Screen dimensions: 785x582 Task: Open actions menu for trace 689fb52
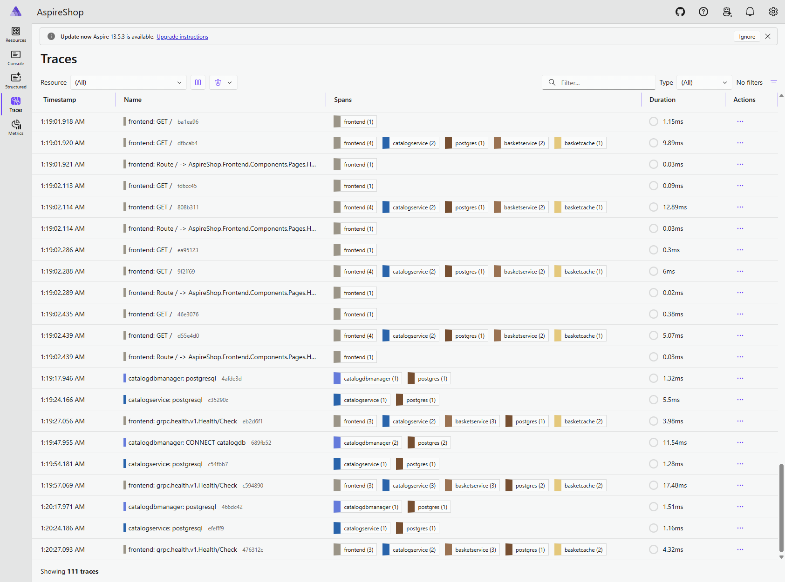click(x=740, y=442)
